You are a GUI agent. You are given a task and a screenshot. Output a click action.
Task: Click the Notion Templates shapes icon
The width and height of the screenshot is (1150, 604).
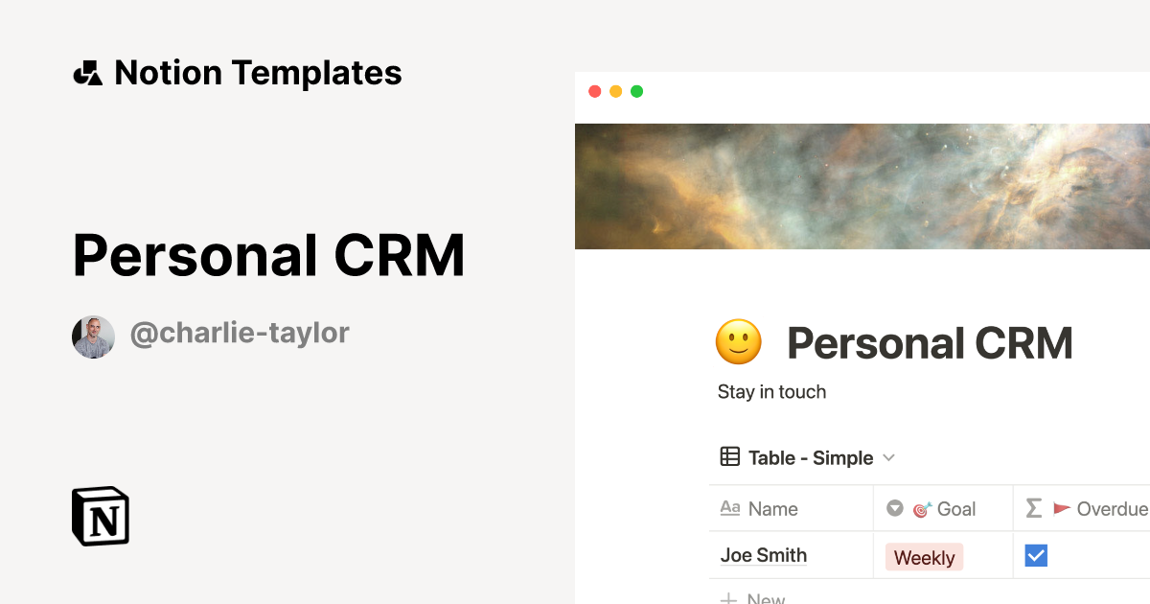[x=87, y=73]
